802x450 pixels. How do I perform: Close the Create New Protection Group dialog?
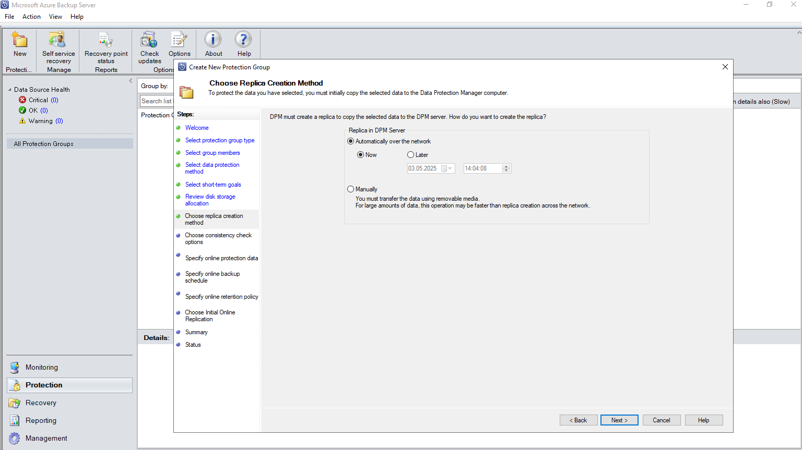725,67
